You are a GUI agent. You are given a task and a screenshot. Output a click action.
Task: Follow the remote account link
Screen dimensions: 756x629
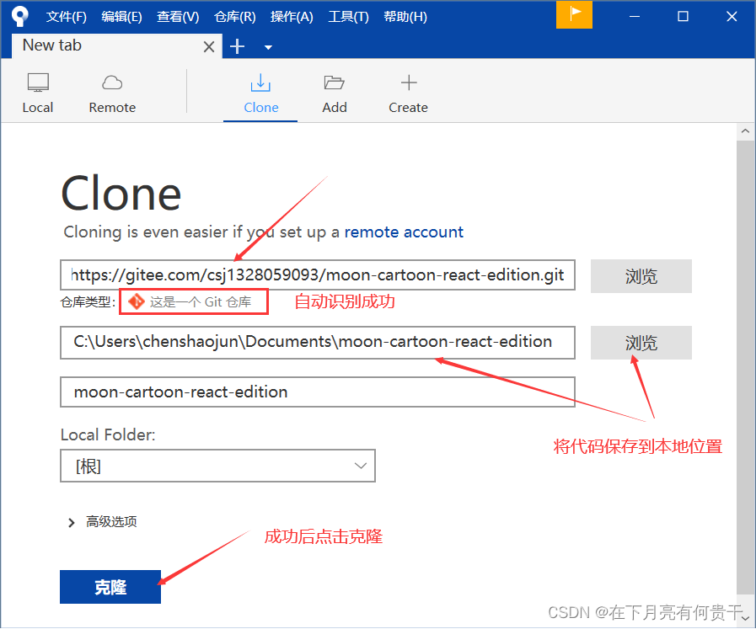coord(404,232)
